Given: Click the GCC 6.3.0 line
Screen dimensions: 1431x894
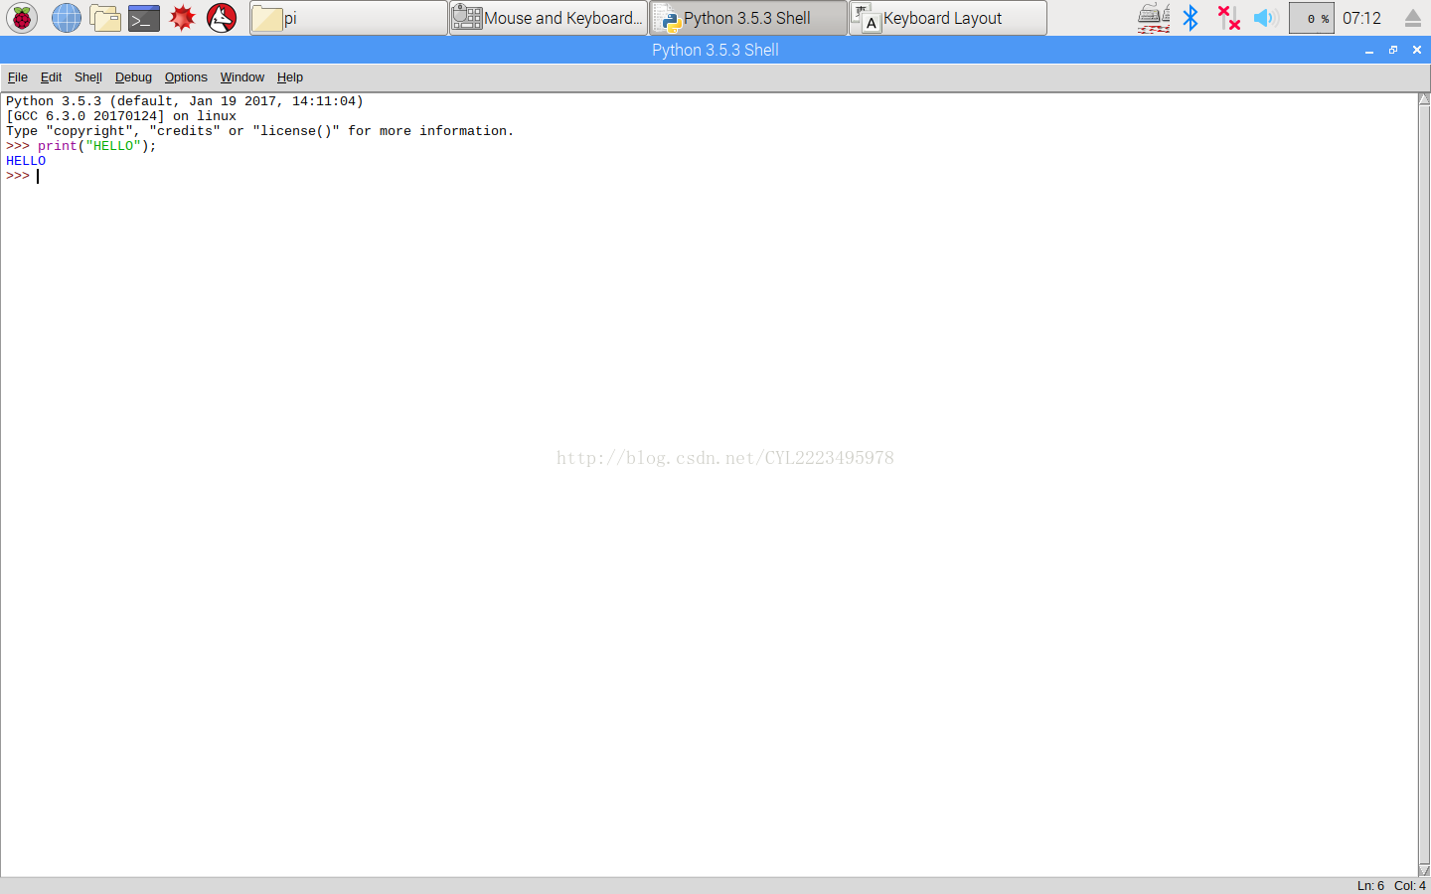Looking at the screenshot, I should click(x=121, y=116).
